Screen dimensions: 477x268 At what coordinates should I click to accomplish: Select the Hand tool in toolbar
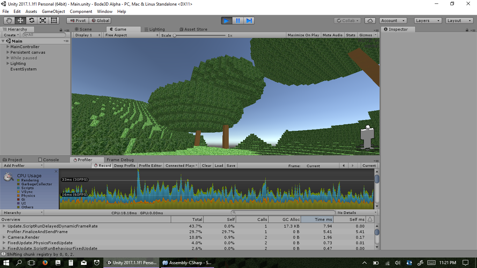[9, 21]
